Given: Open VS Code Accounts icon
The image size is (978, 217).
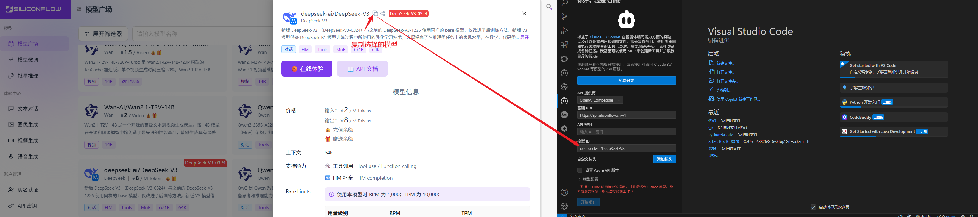Looking at the screenshot, I should (x=565, y=193).
